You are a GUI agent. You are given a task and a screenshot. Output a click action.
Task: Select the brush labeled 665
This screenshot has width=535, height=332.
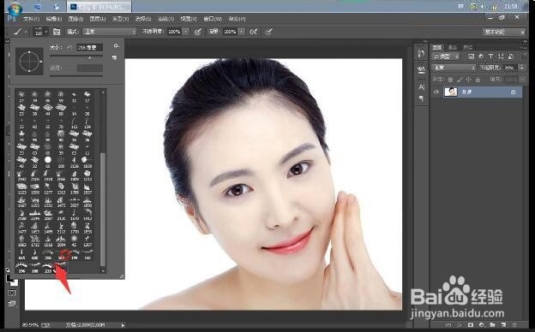(21, 254)
